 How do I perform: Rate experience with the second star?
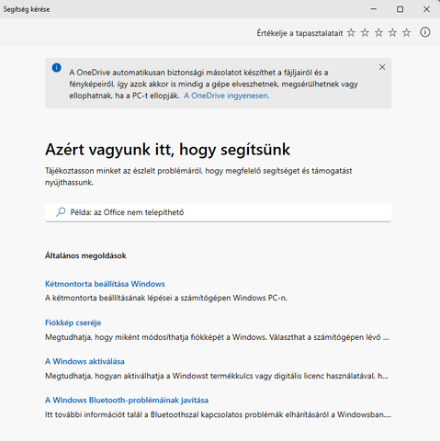pyautogui.click(x=365, y=32)
